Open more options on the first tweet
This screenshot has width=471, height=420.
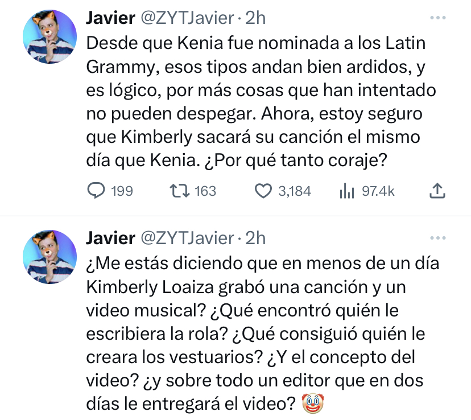click(437, 18)
